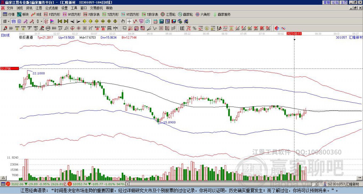Click the 极反通道 indicator label
Screen dimensions: 363x194
click(x=26, y=37)
